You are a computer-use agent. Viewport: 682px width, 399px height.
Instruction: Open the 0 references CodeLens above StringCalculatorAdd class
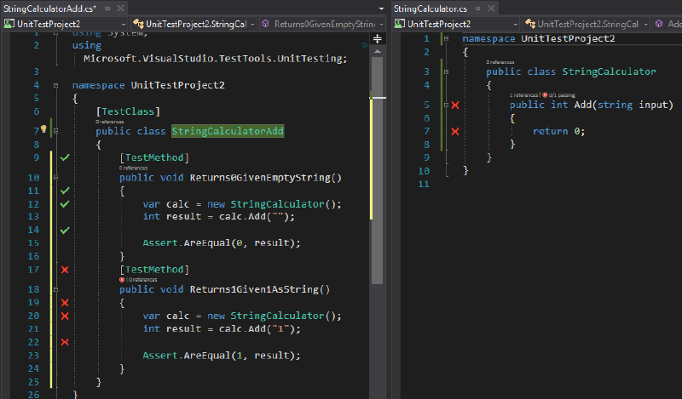[110, 122]
